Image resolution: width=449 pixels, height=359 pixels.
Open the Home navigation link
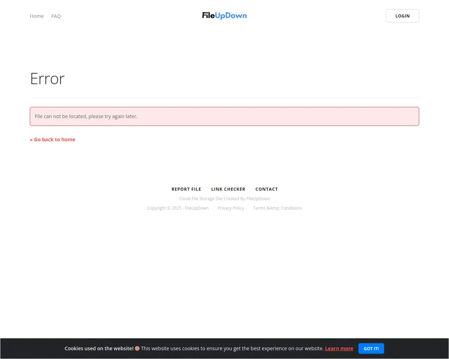tap(37, 16)
